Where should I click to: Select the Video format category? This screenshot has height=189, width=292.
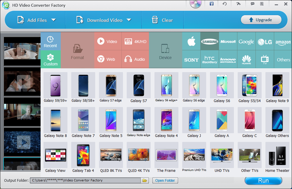(108, 41)
